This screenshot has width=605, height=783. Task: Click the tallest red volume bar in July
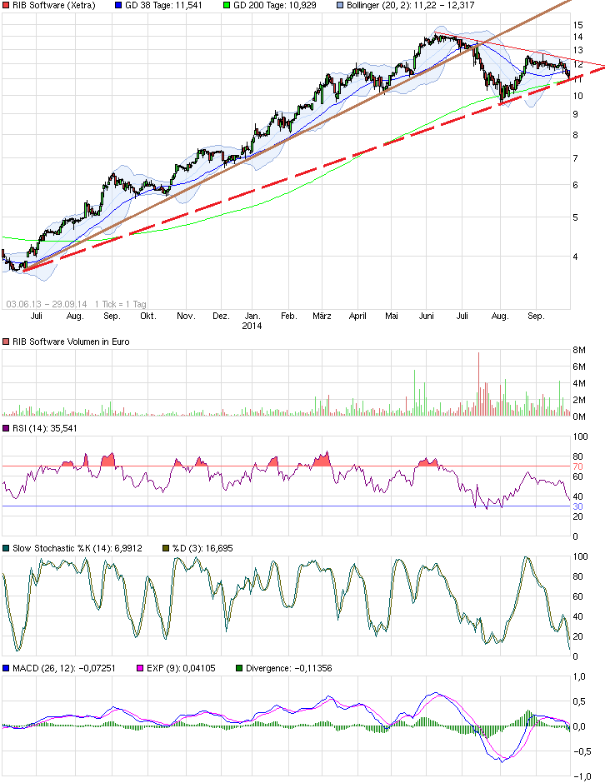478,384
